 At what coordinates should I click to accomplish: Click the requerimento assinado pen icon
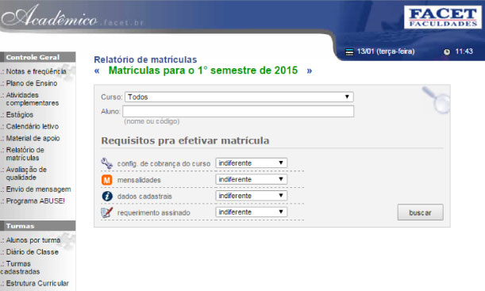click(x=106, y=213)
